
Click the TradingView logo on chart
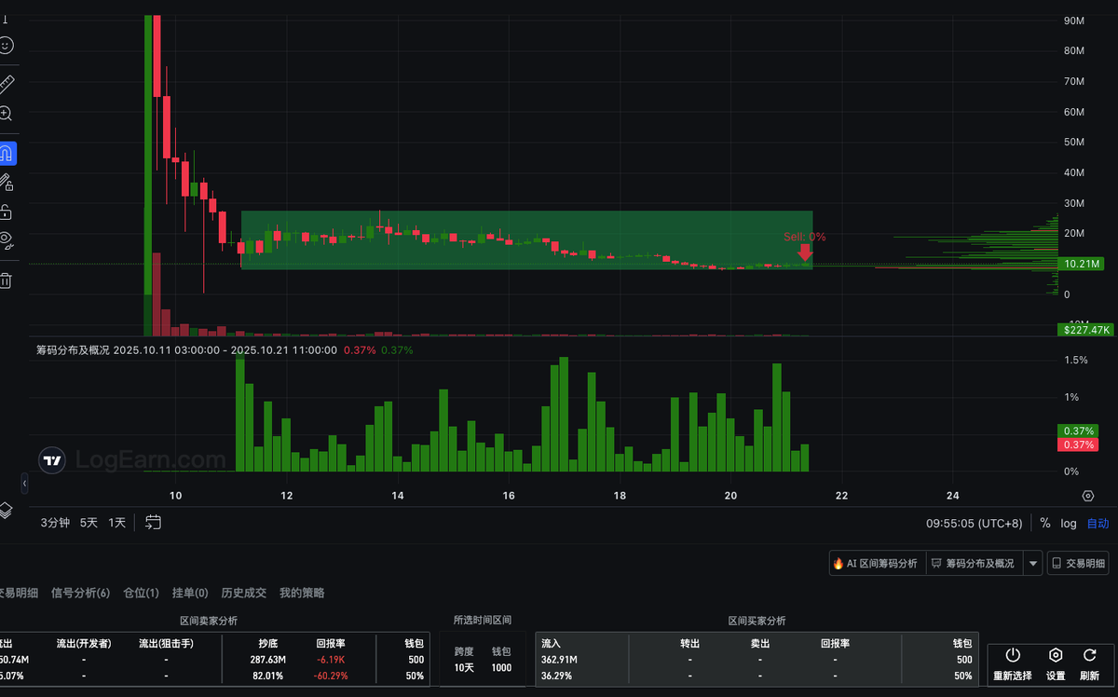click(53, 459)
